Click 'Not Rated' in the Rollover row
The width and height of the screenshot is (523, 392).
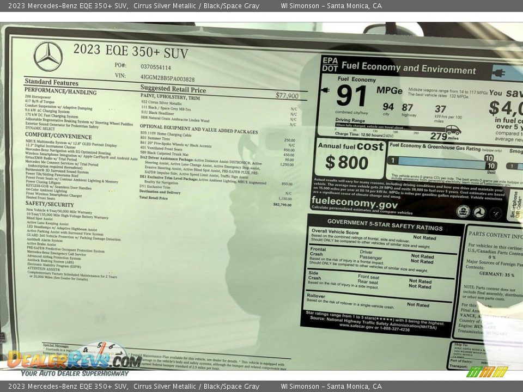click(418, 304)
